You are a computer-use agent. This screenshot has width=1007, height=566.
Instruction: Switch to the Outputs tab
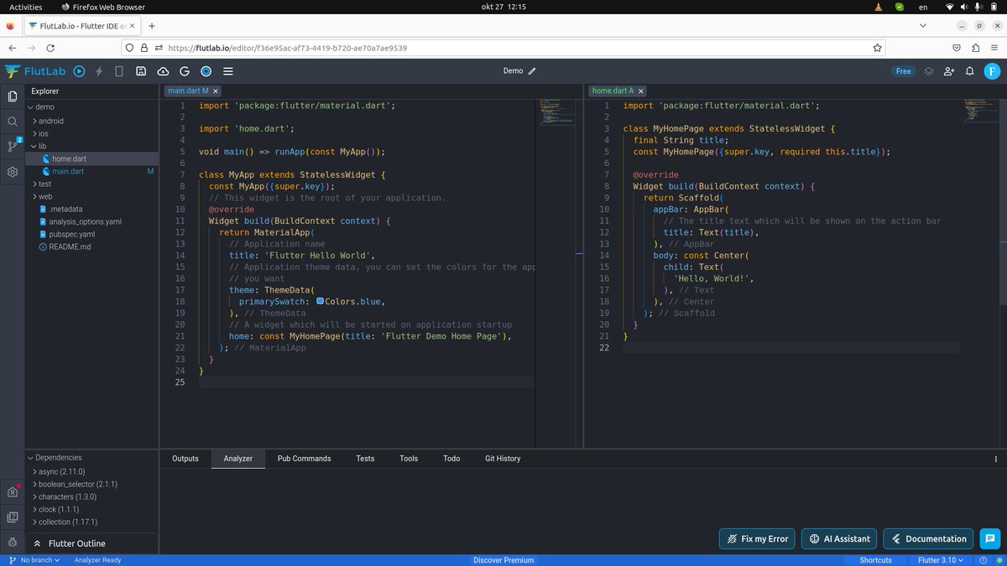[185, 459]
